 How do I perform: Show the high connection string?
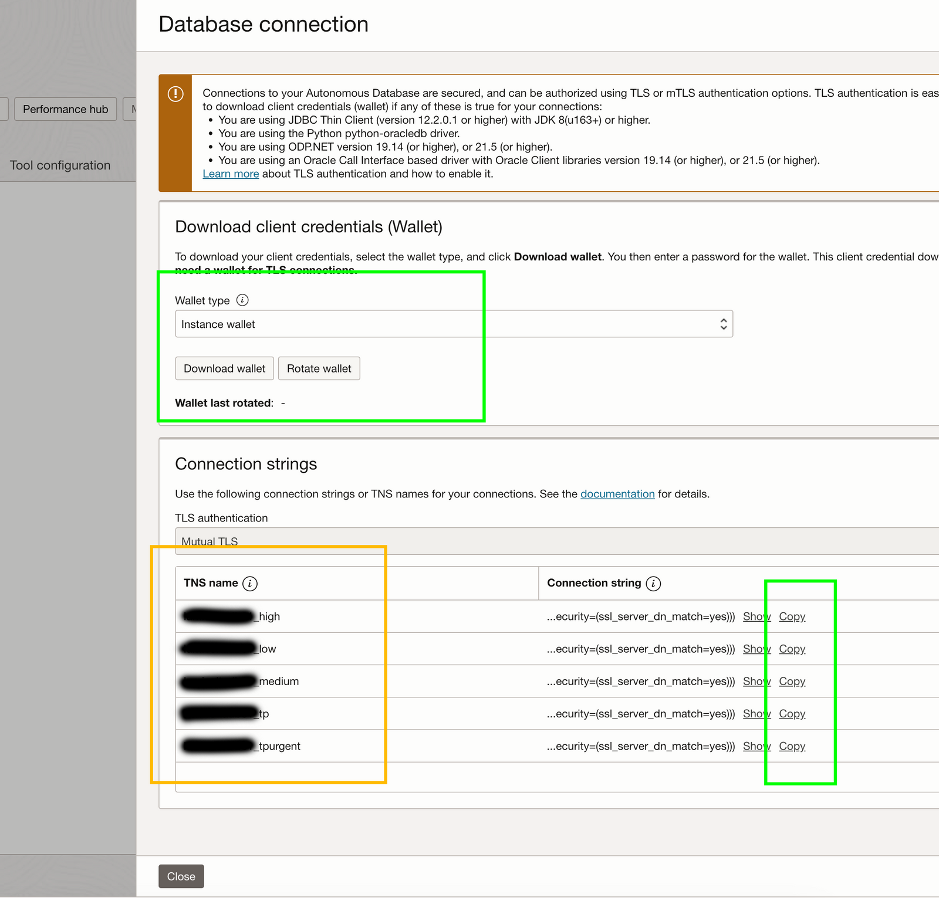(756, 616)
